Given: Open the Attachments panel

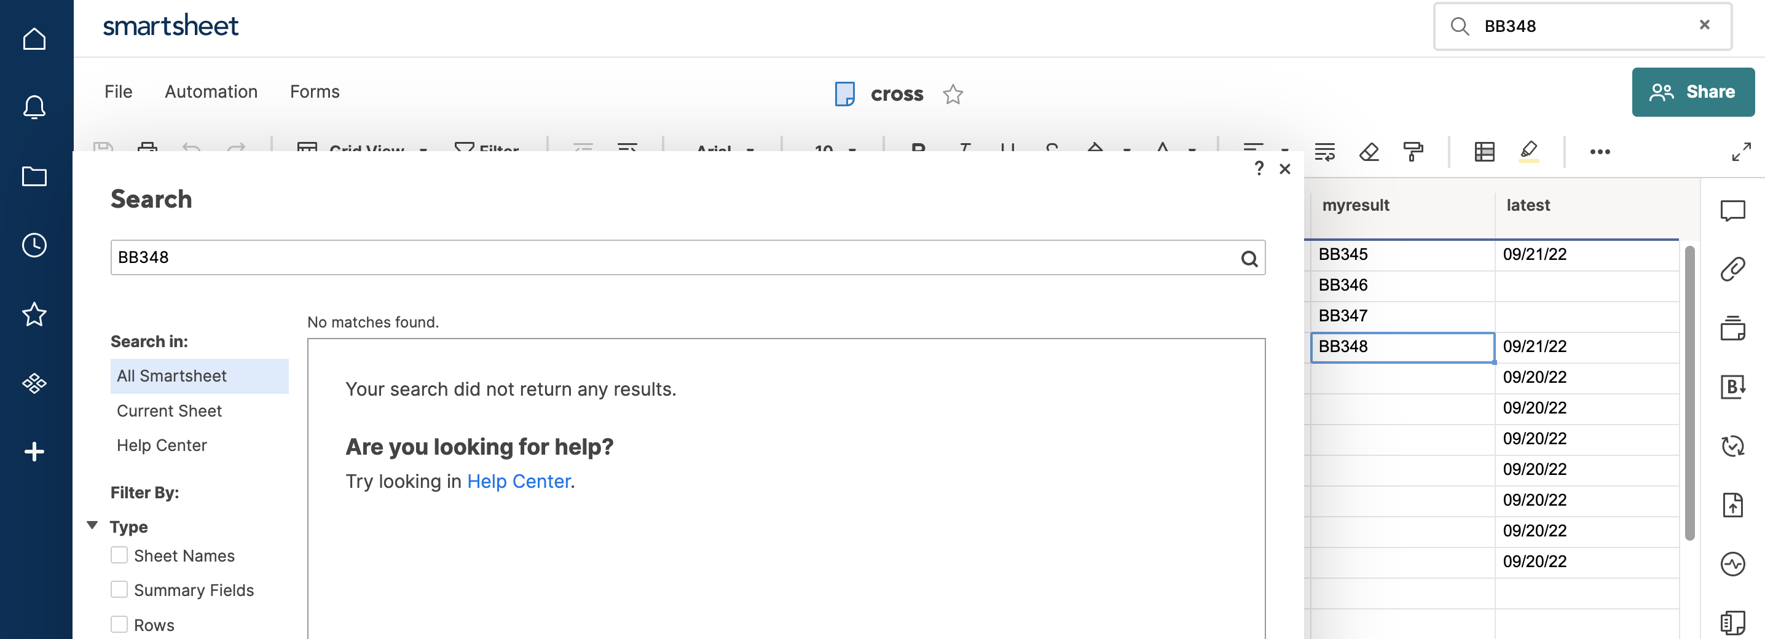Looking at the screenshot, I should click(x=1733, y=269).
